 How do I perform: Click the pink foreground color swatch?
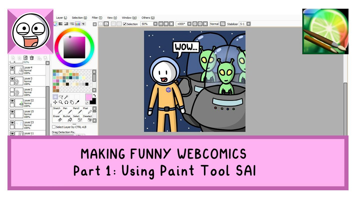coord(89,97)
